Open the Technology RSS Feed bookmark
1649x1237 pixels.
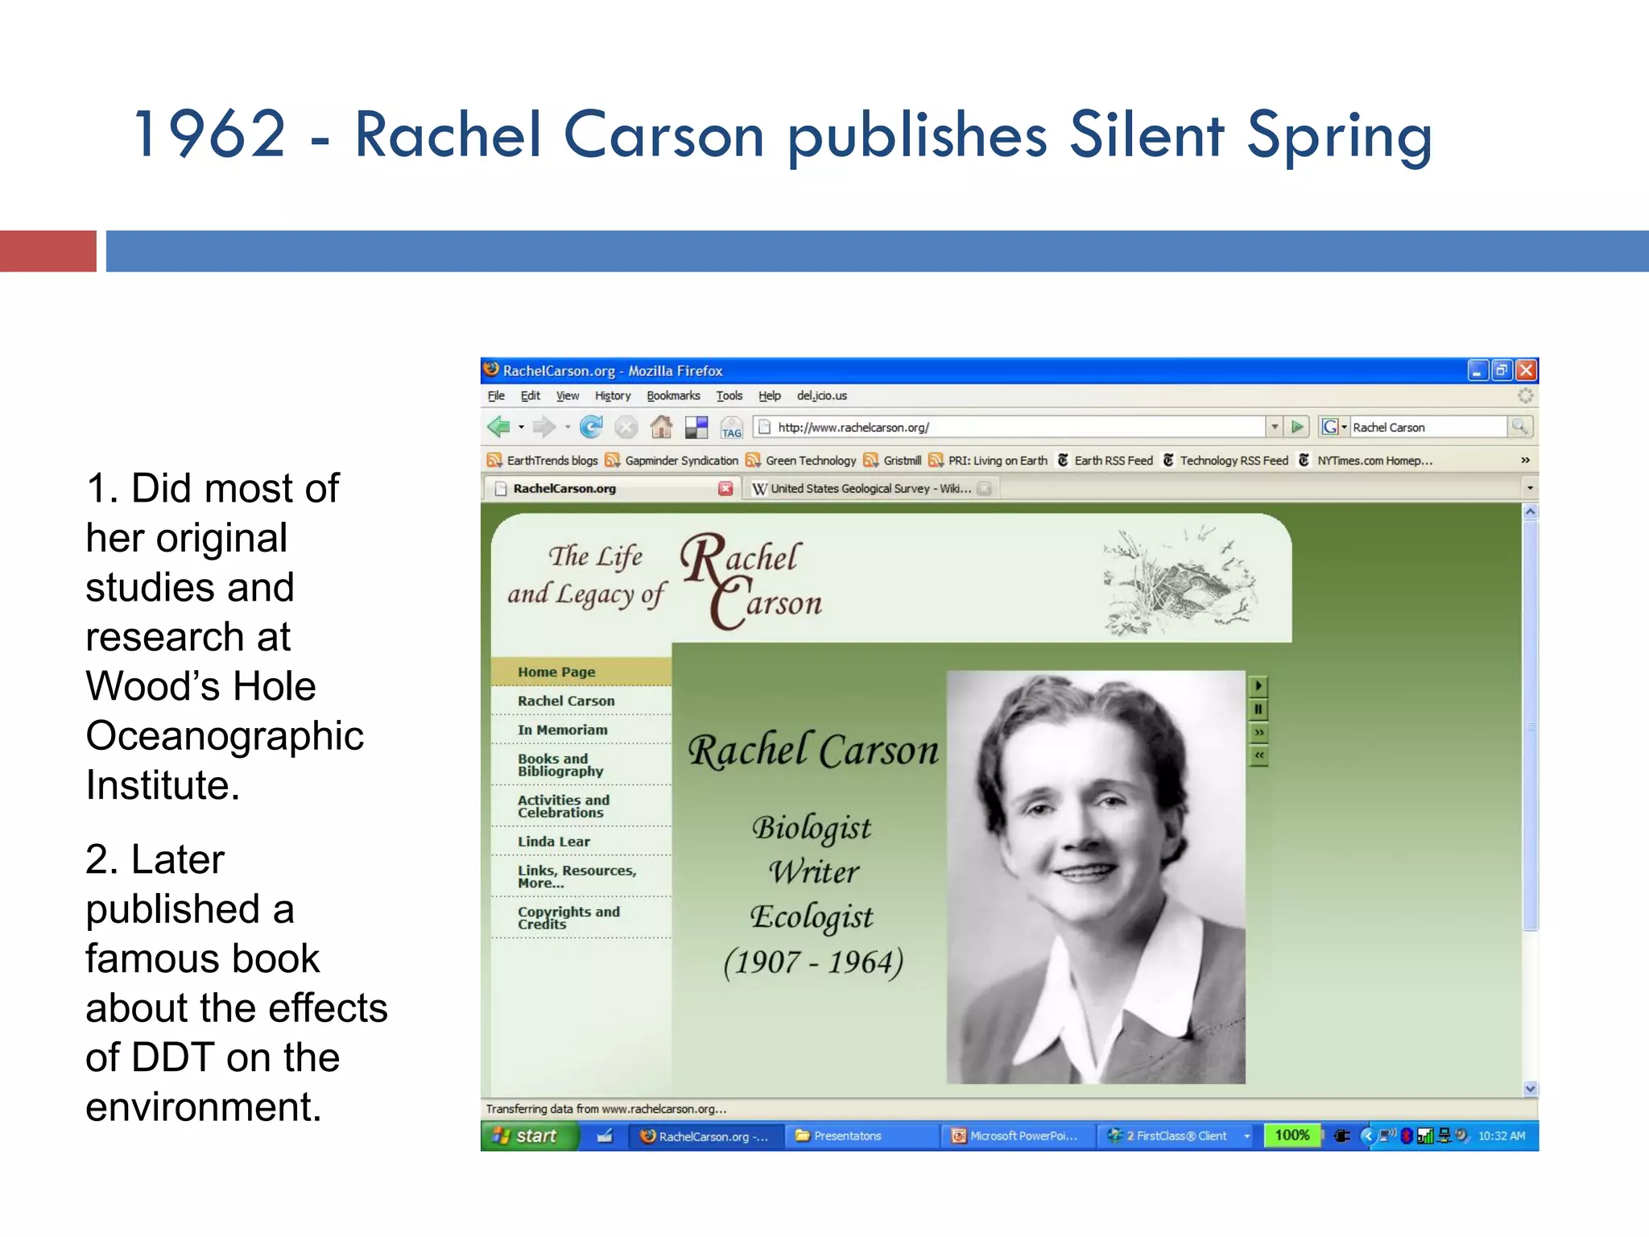click(x=1225, y=461)
